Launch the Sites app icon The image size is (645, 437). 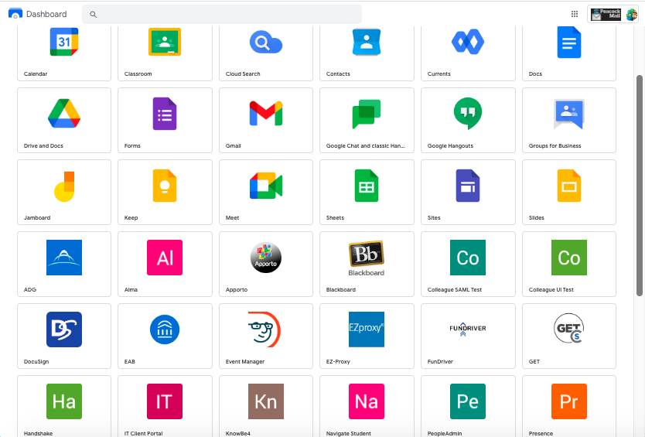pos(468,186)
